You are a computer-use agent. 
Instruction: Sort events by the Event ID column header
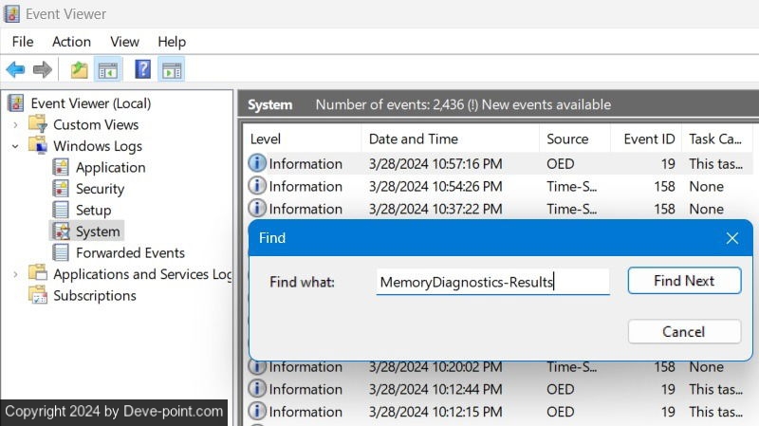tap(649, 139)
